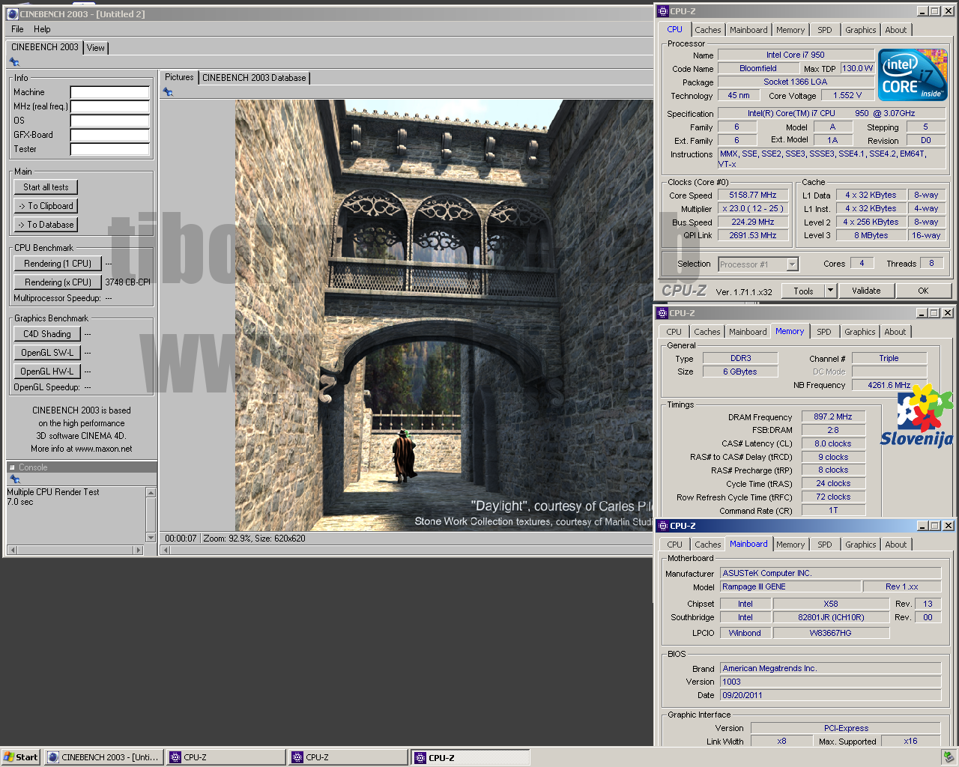Screen dimensions: 959x767
Task: Start the OpenGL HW-L test
Action: (47, 372)
